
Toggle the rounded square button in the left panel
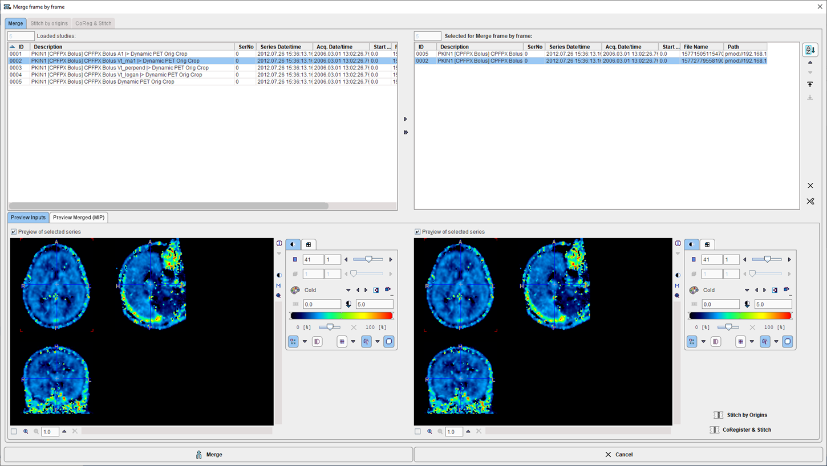[x=389, y=342]
